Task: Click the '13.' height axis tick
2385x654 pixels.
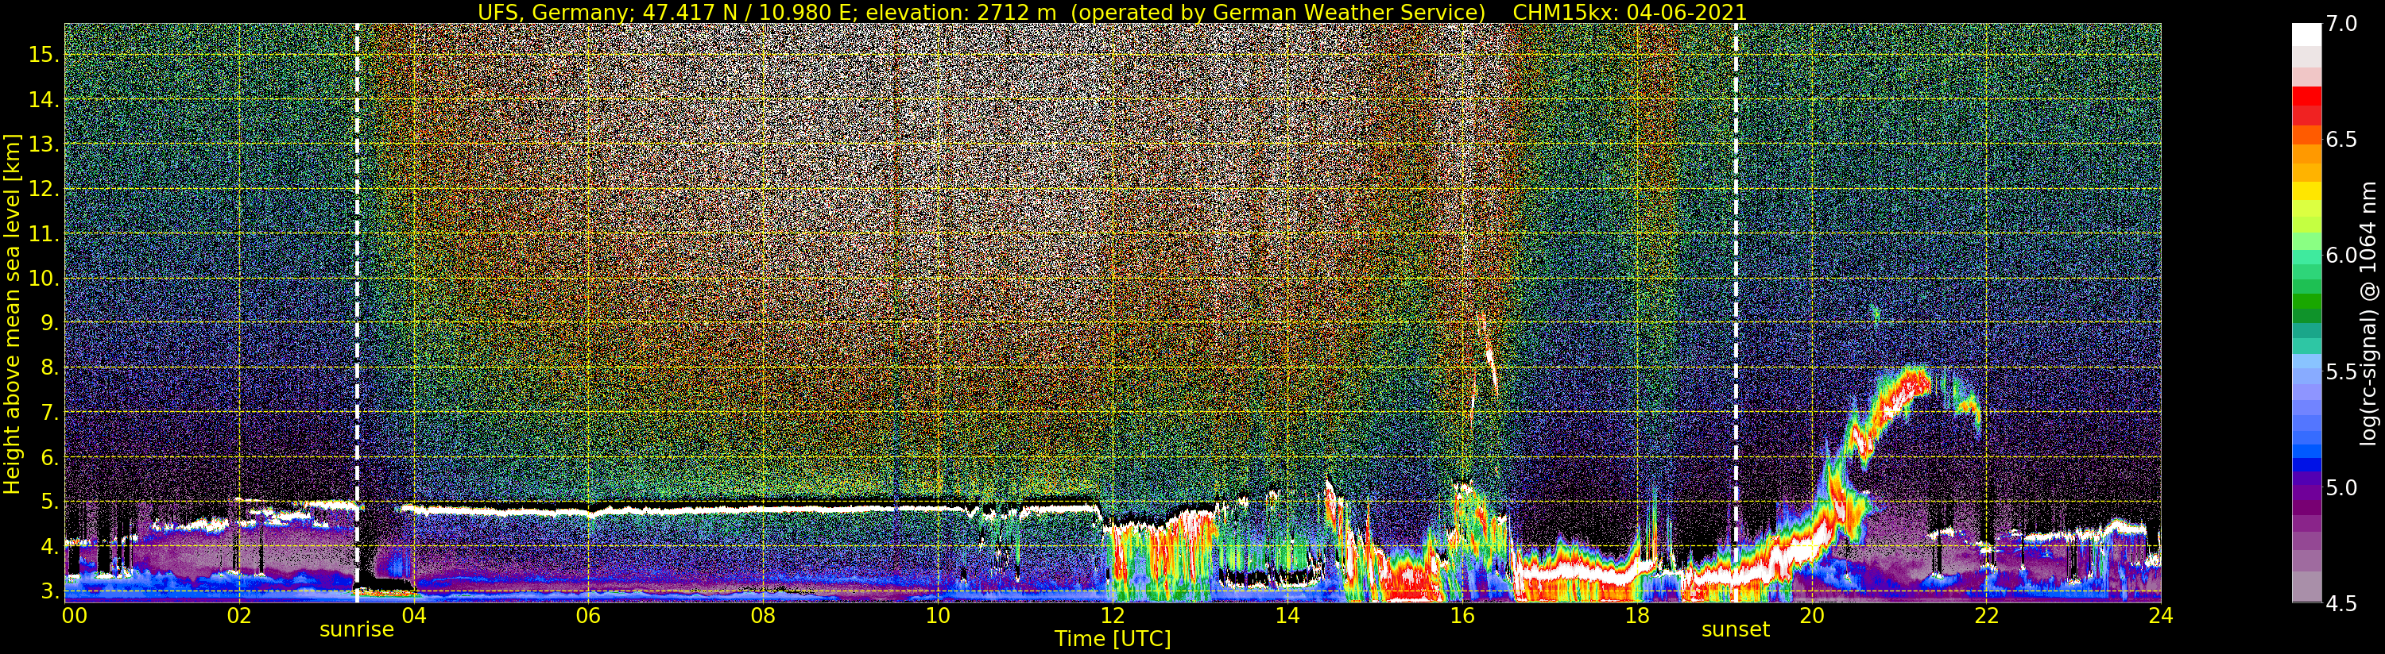Action: point(44,144)
